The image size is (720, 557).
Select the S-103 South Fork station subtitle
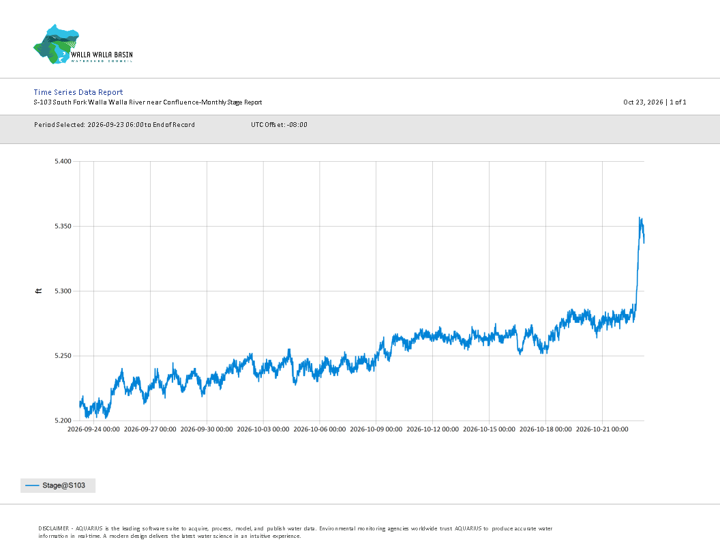[148, 102]
